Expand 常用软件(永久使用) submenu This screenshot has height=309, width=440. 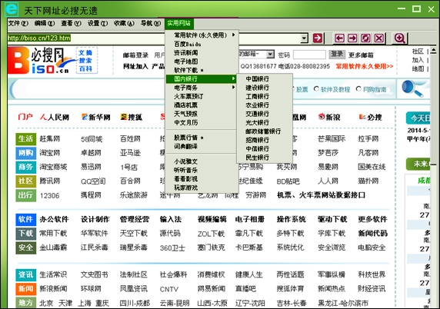point(202,35)
